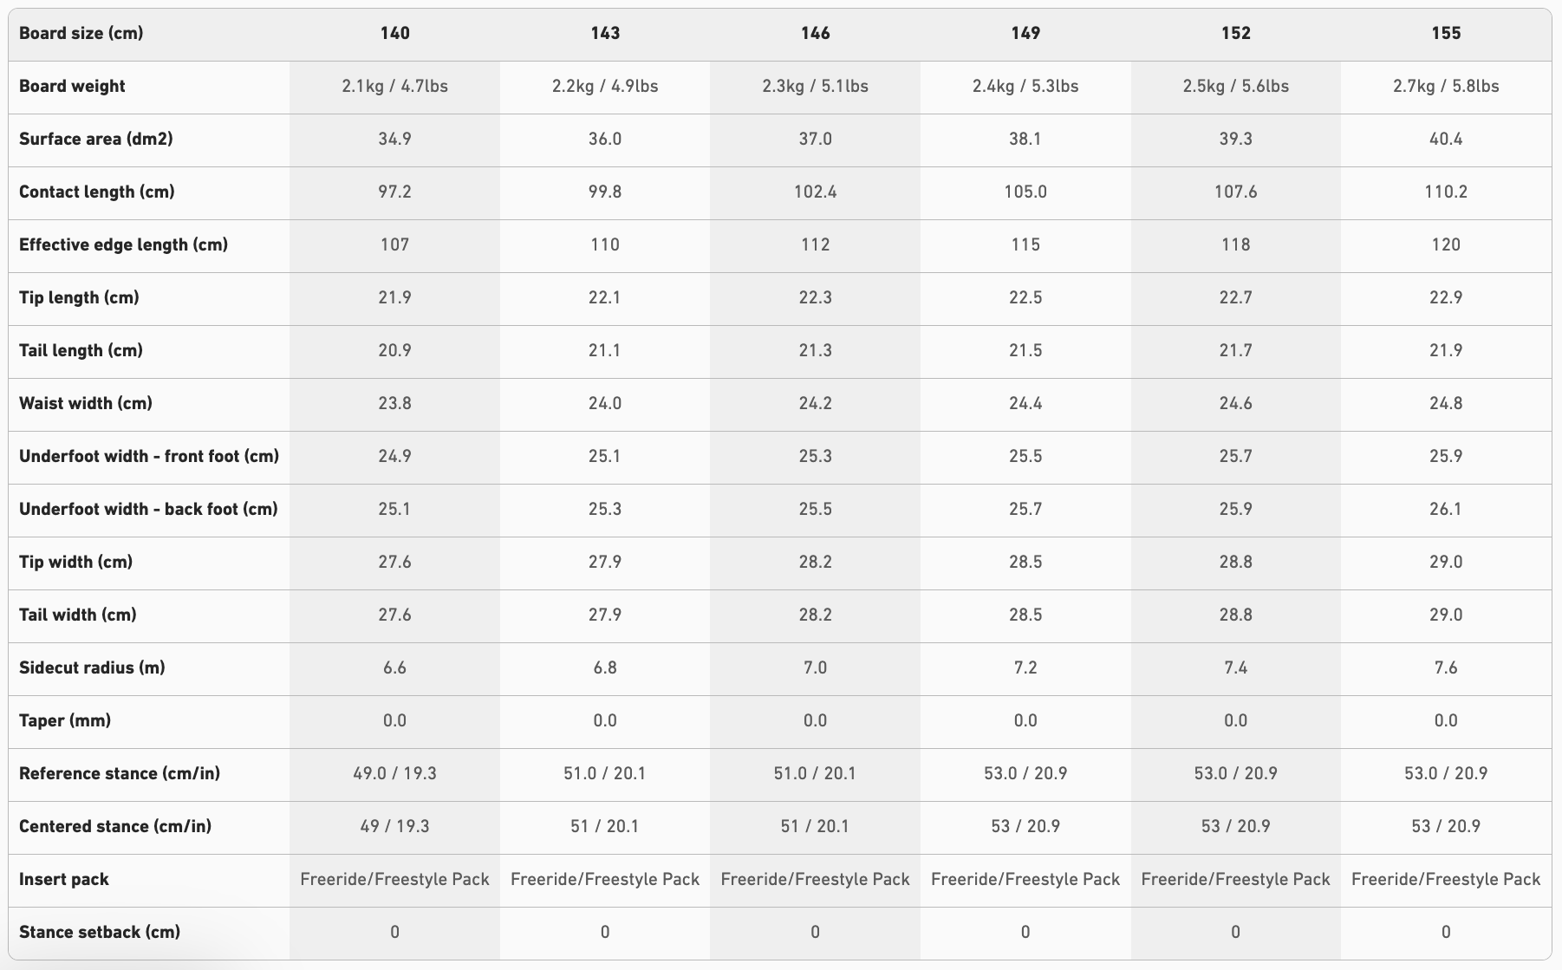Click the Taper (mm) row label
The width and height of the screenshot is (1562, 970).
(x=65, y=720)
